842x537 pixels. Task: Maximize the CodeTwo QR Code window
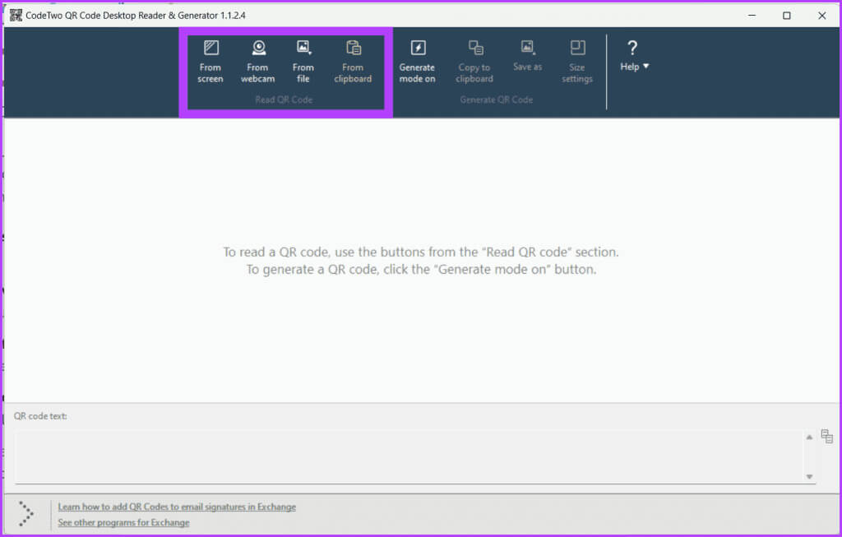(787, 16)
